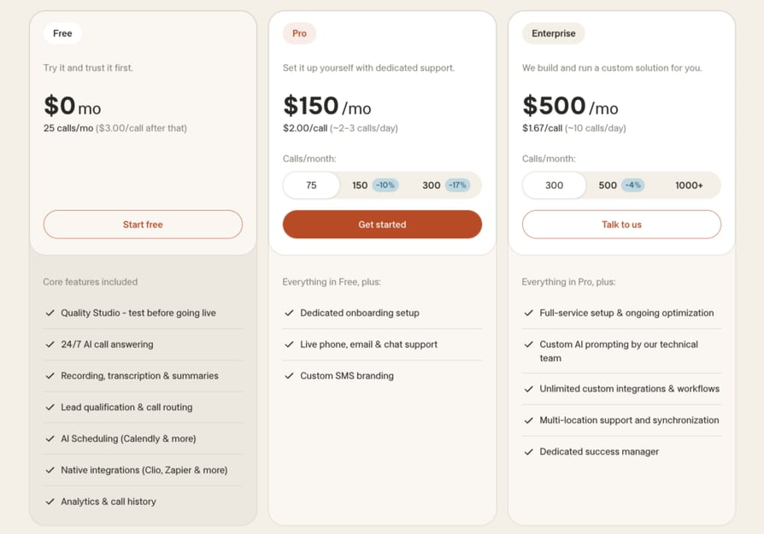Click the -4% discount badge
Screen dimensions: 764x534
633,185
